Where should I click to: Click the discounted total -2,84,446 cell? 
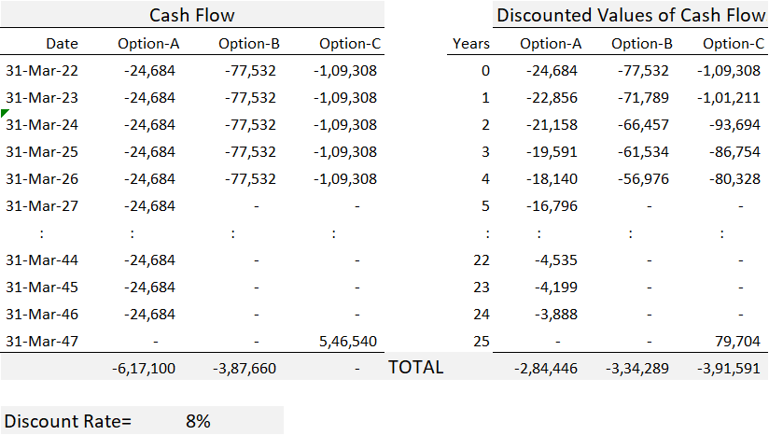[547, 368]
